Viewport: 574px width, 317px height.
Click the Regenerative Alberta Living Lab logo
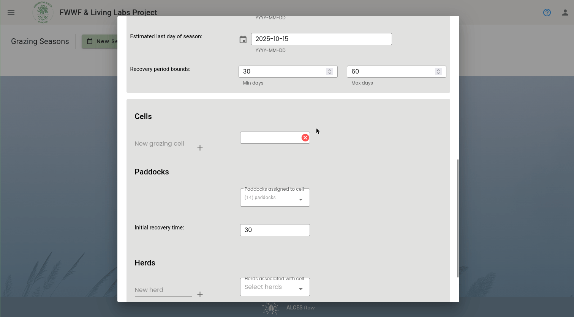click(x=43, y=13)
